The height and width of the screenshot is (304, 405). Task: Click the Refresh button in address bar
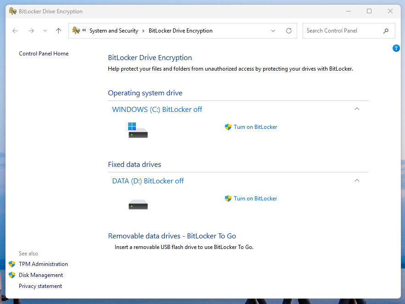(x=289, y=31)
